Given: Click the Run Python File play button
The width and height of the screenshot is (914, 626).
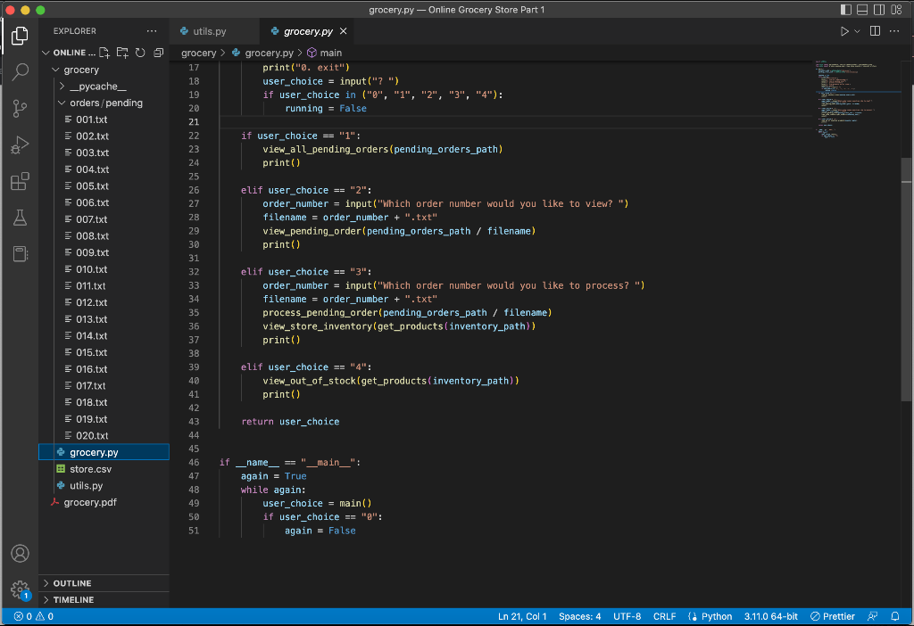Looking at the screenshot, I should click(843, 31).
